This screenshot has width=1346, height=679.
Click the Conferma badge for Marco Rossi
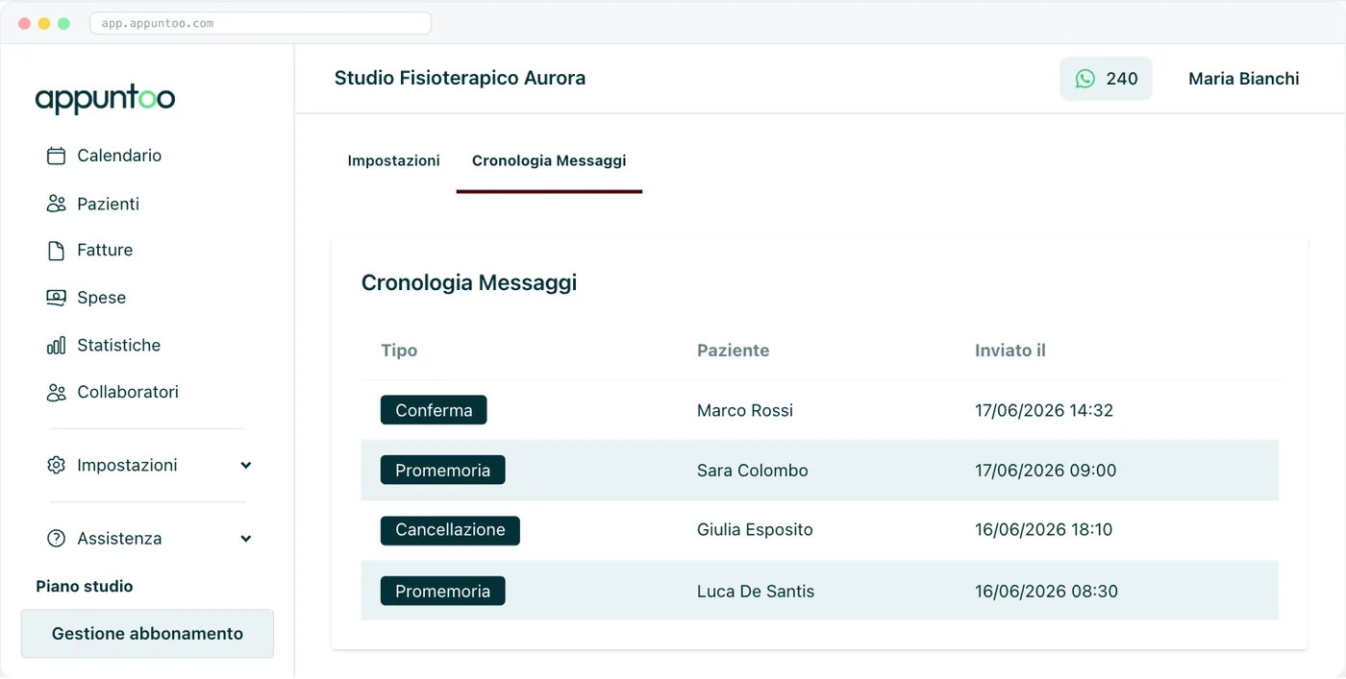(434, 410)
